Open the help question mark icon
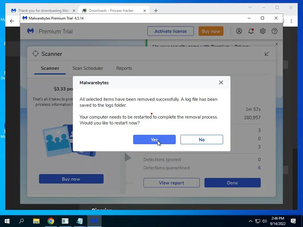The height and width of the screenshot is (227, 303). [x=274, y=31]
